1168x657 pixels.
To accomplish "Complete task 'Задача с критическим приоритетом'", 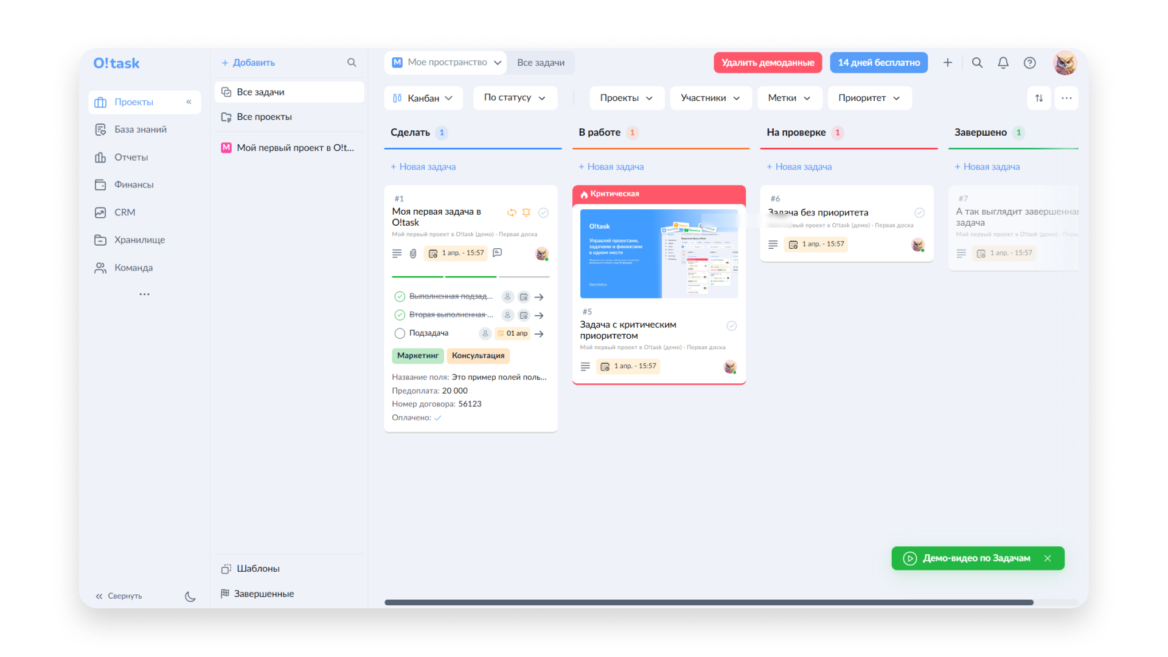I will point(731,325).
